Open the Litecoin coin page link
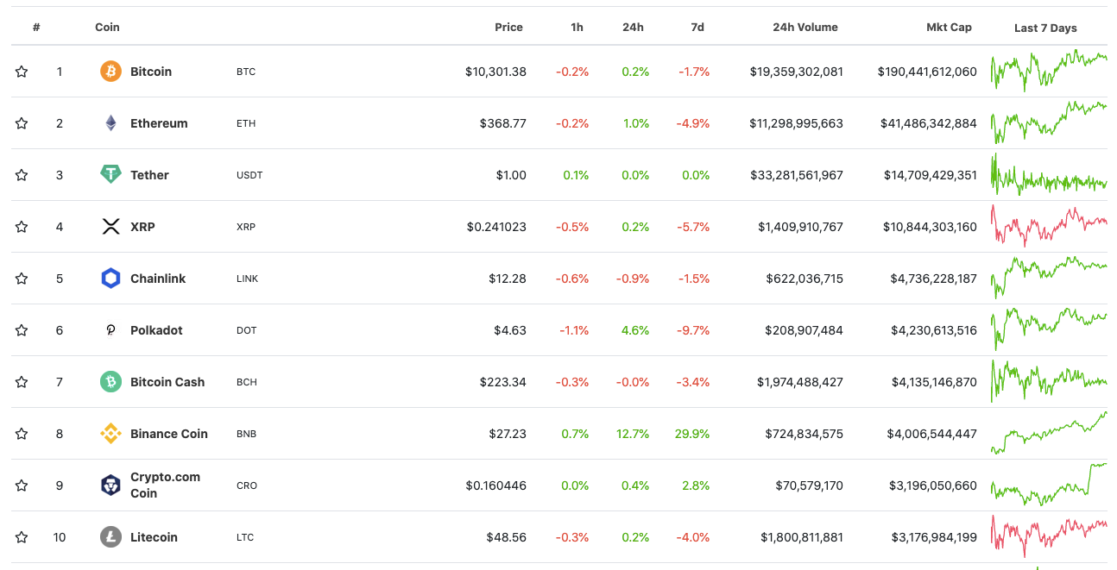The image size is (1117, 570). coord(154,537)
